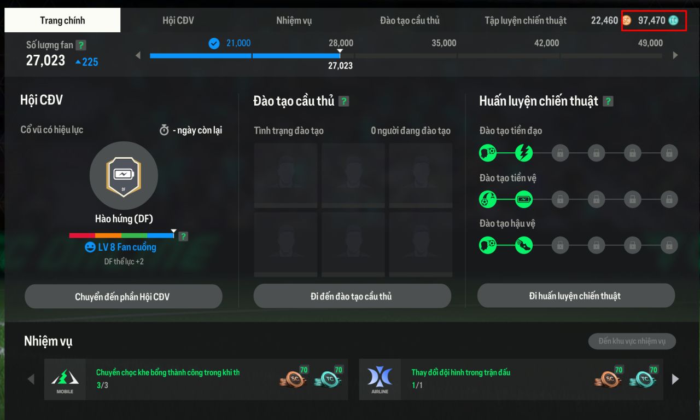Select the boot defender training node
The height and width of the screenshot is (420, 700).
pos(524,245)
